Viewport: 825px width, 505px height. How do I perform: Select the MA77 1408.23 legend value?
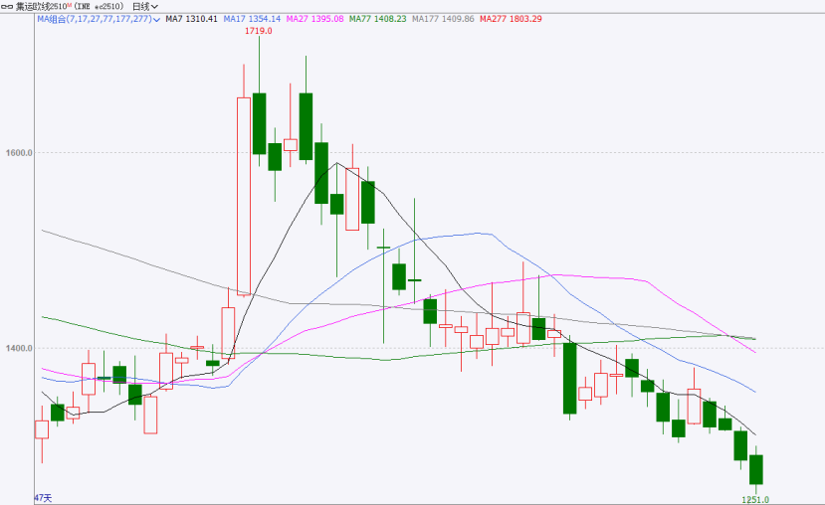pyautogui.click(x=378, y=19)
